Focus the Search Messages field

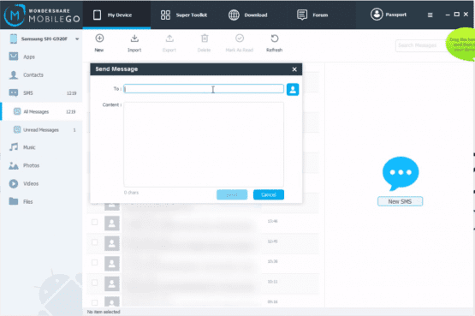pyautogui.click(x=421, y=45)
